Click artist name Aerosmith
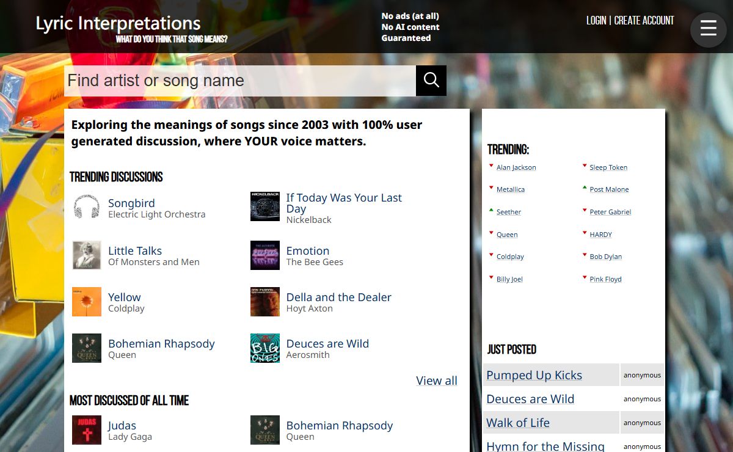Viewport: 733px width, 452px height. click(x=308, y=355)
